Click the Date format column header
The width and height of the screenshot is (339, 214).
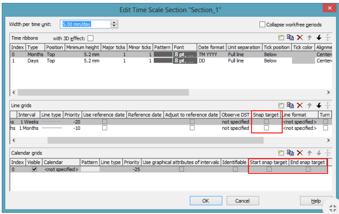tap(211, 48)
